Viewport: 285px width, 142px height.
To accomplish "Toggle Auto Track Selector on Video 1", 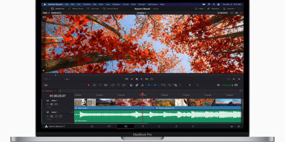I will tap(52, 105).
